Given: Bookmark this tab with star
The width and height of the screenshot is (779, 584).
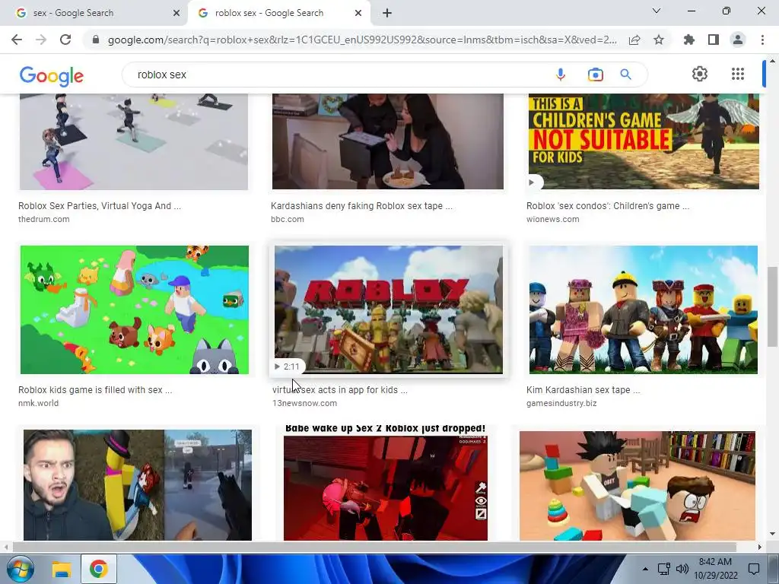Looking at the screenshot, I should pyautogui.click(x=659, y=40).
